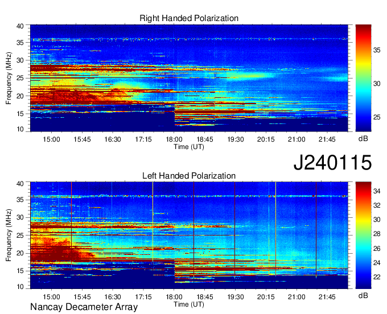Click the 15:00 tick under Right Handed plot
This screenshot has height=314, width=387.
click(x=51, y=139)
